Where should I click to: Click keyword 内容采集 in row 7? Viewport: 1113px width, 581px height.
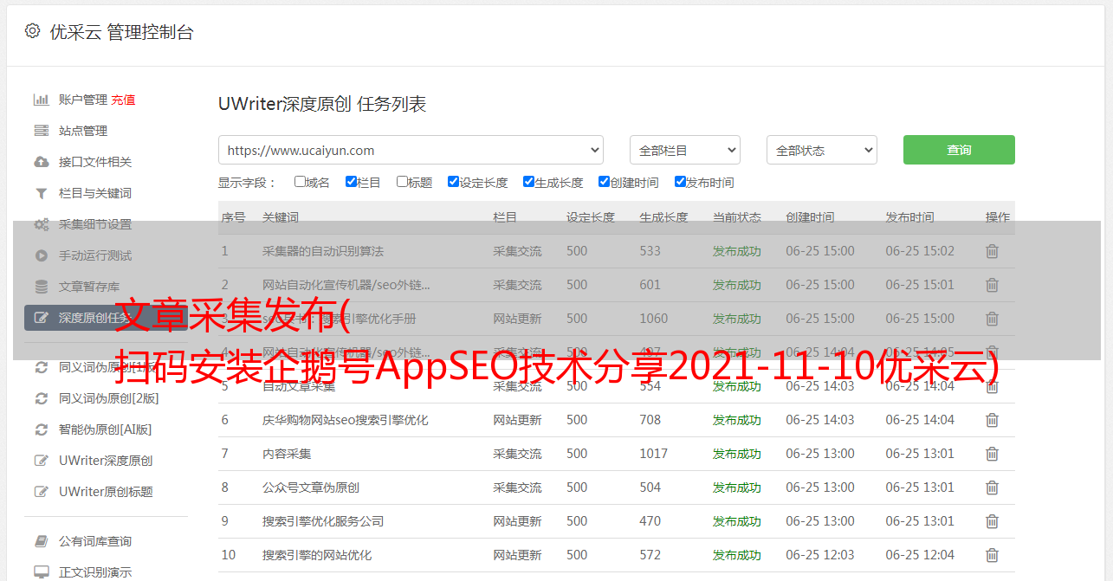[287, 454]
